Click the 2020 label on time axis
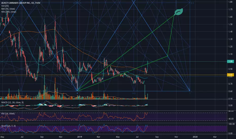 click(x=195, y=137)
